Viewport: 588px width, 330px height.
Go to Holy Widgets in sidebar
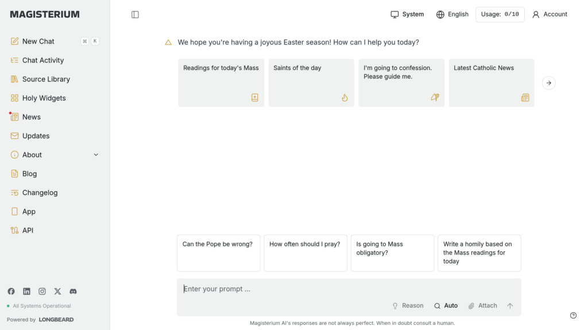44,98
